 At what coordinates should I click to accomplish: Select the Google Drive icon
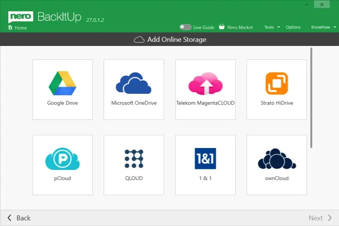tap(63, 84)
